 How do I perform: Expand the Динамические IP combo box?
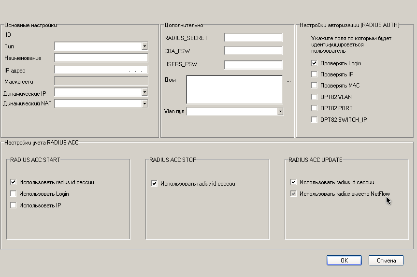(144, 92)
